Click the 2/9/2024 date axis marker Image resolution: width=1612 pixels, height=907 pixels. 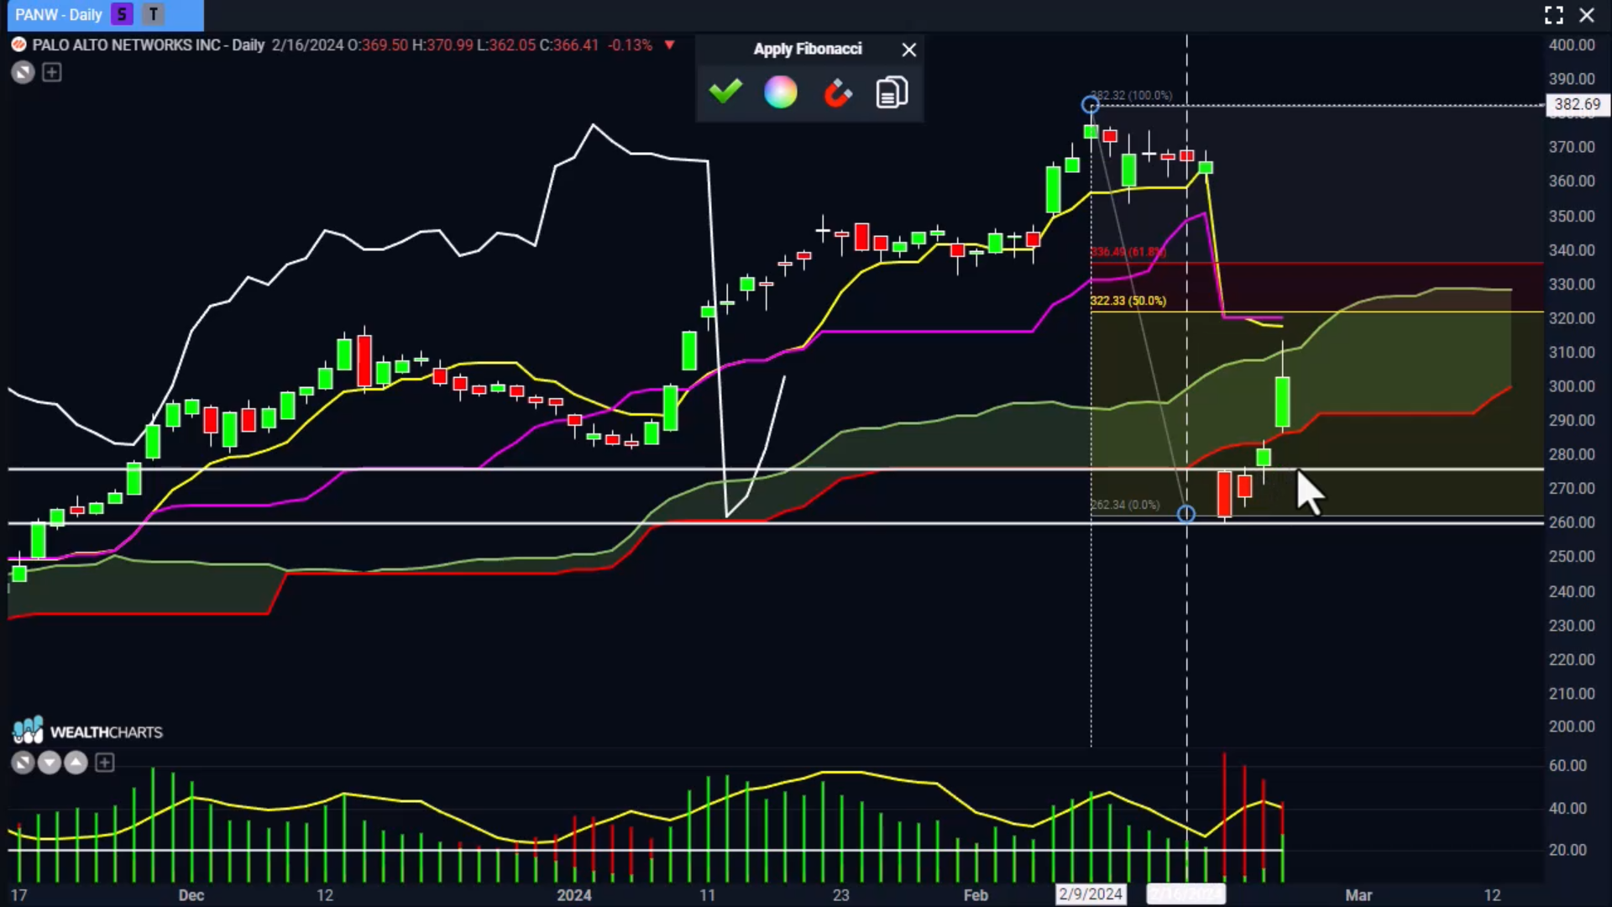(x=1091, y=894)
